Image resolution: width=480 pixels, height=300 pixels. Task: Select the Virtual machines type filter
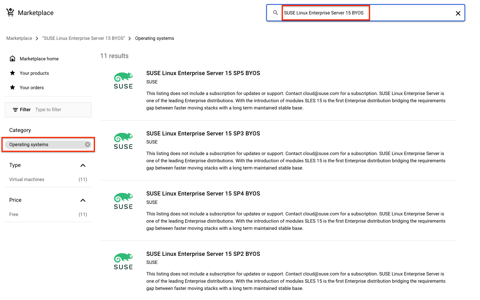[27, 179]
